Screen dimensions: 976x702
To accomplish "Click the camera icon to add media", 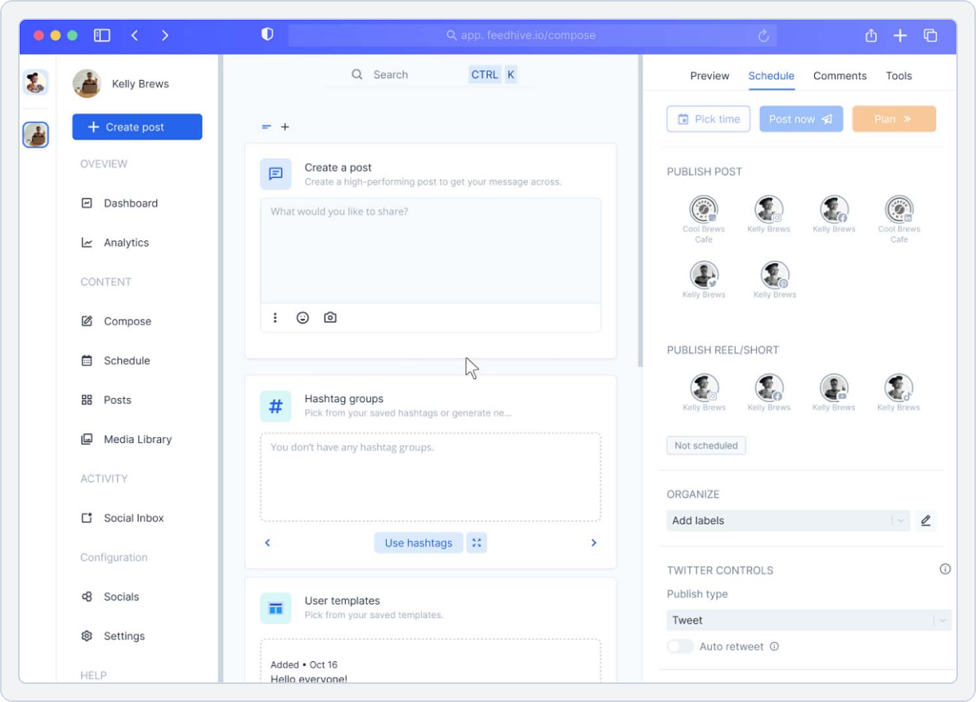I will (x=329, y=317).
